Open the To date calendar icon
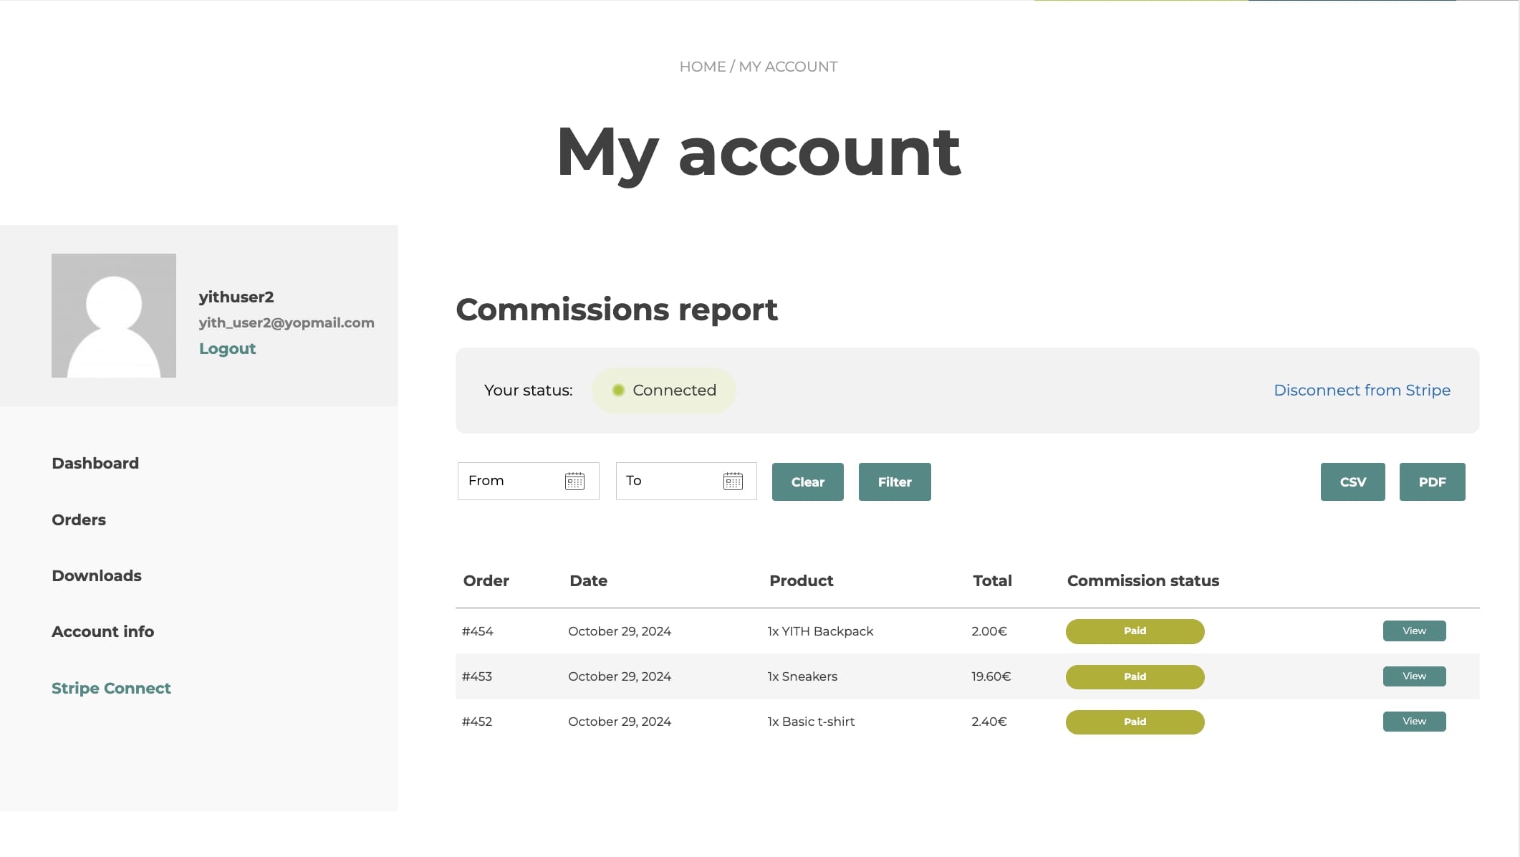 click(733, 481)
